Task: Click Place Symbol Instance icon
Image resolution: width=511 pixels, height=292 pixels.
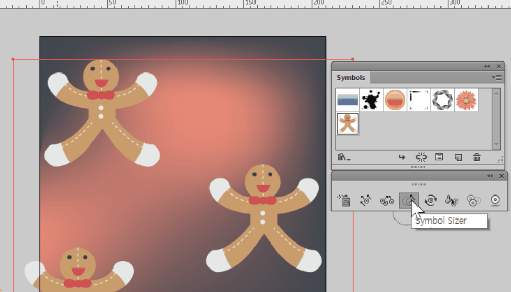Action: (402, 158)
